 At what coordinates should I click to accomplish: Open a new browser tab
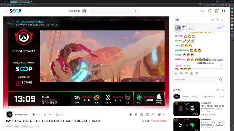point(31,1)
